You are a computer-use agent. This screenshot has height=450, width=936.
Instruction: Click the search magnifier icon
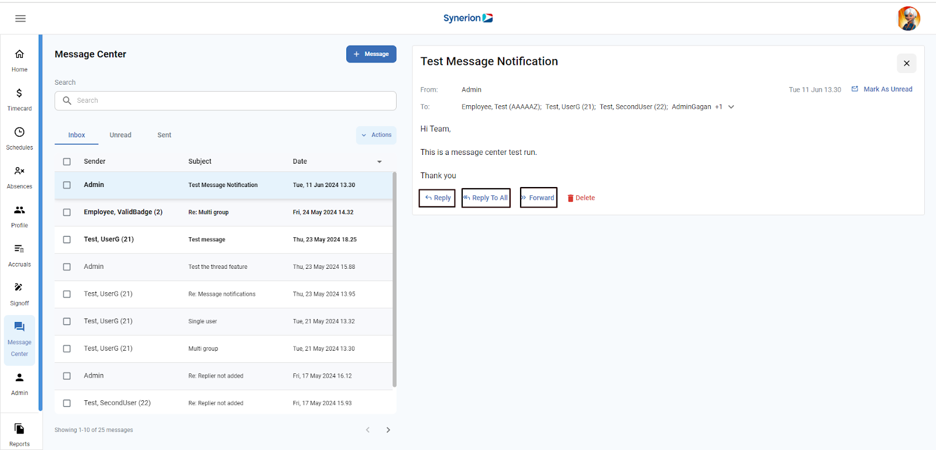[67, 101]
